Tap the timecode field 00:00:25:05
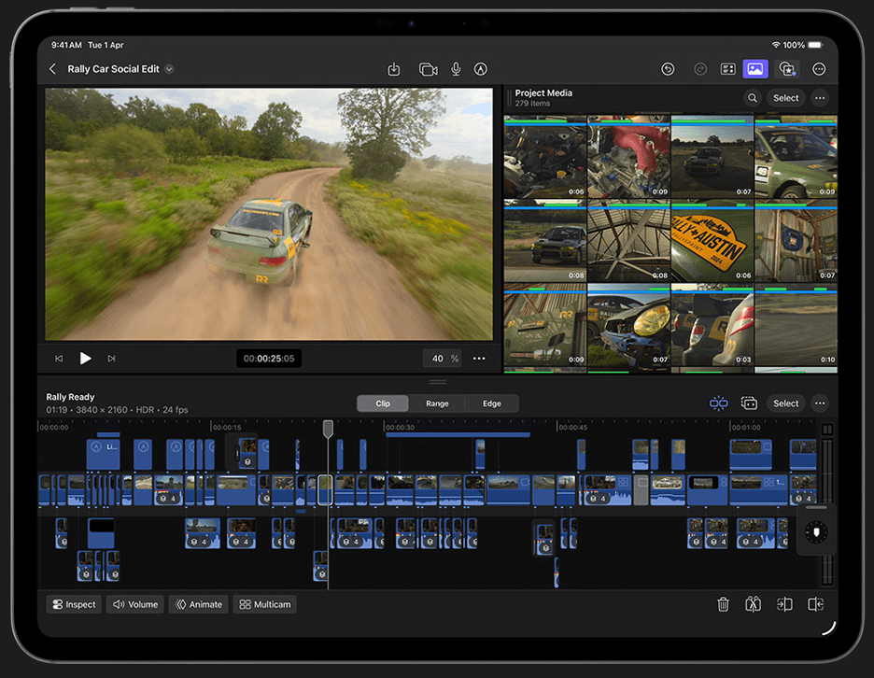 coord(269,359)
